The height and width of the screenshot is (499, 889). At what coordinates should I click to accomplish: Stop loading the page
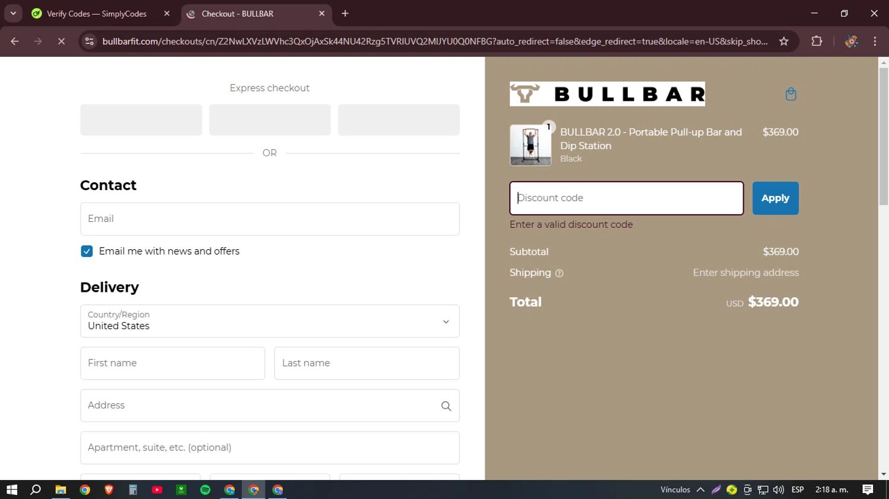point(61,41)
